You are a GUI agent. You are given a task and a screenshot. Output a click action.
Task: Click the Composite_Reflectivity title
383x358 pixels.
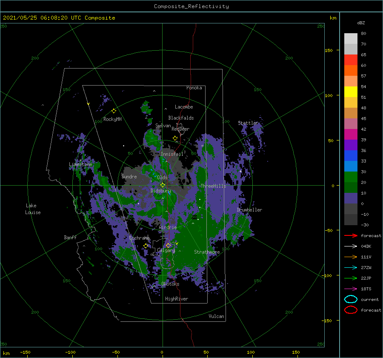pyautogui.click(x=191, y=6)
